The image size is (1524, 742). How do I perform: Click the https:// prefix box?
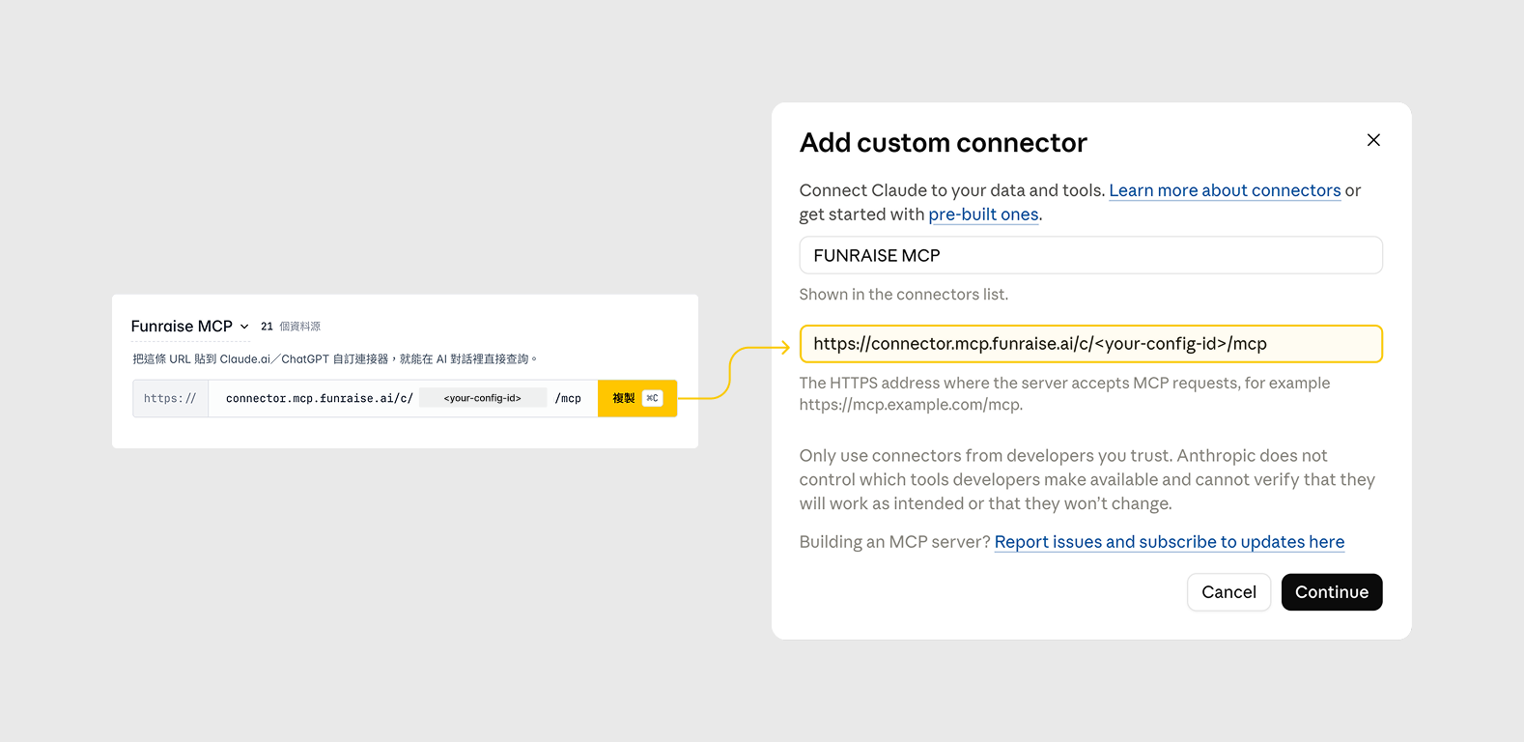click(x=170, y=398)
